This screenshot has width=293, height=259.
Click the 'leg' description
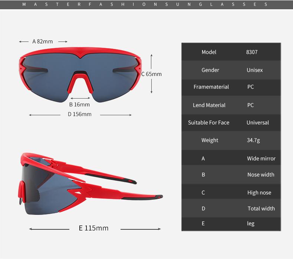click(x=251, y=223)
